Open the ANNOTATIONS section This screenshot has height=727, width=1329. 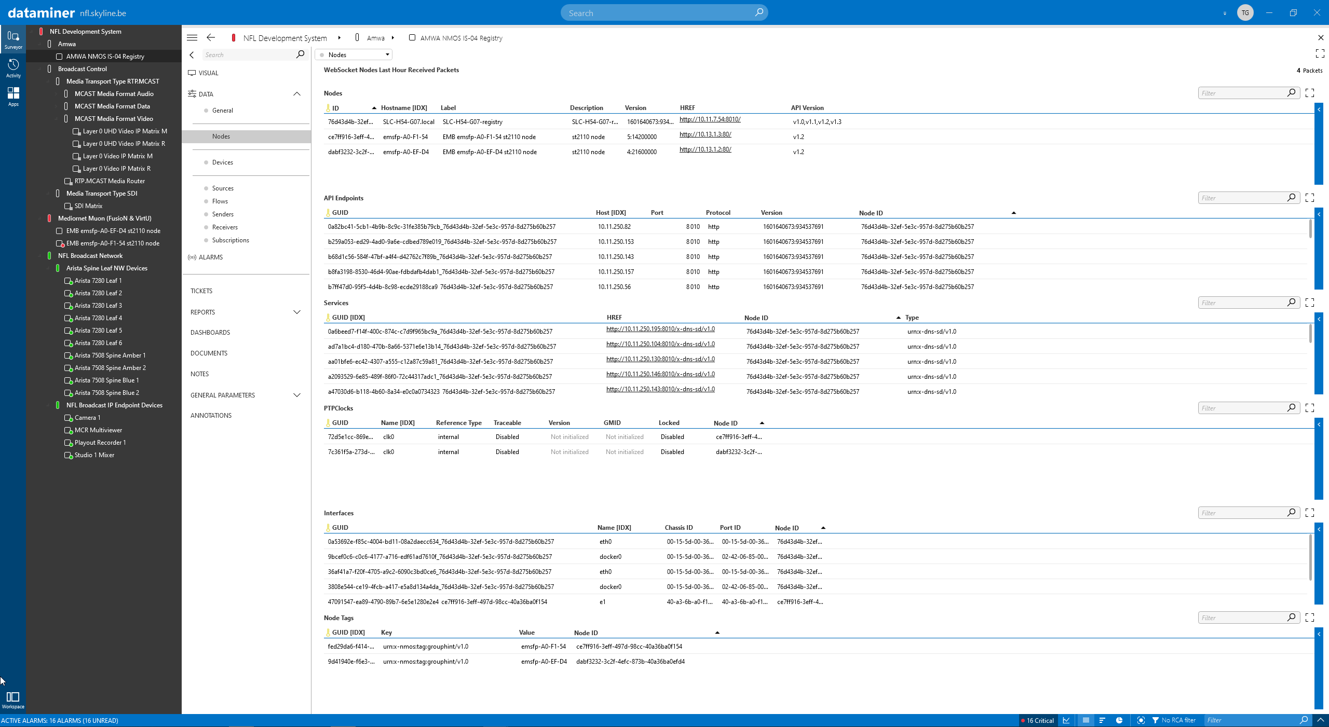pos(211,416)
